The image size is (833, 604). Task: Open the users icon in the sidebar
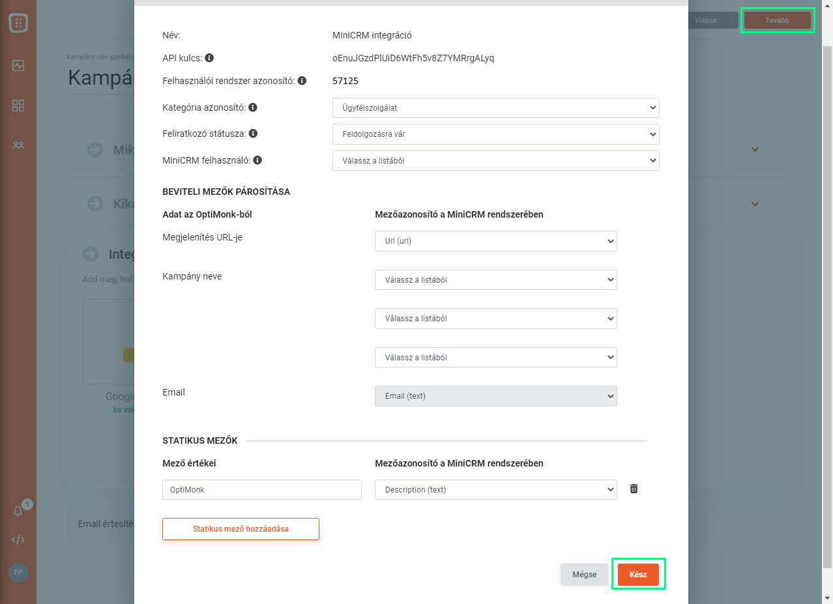pyautogui.click(x=18, y=145)
